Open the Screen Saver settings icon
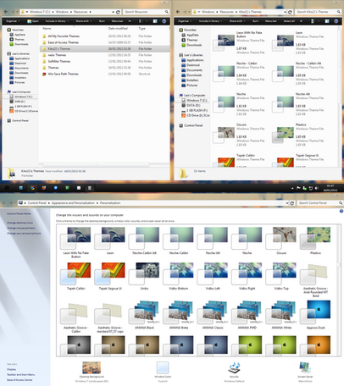 point(305,367)
